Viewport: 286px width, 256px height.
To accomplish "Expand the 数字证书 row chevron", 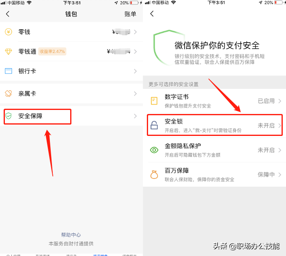I will 280,101.
